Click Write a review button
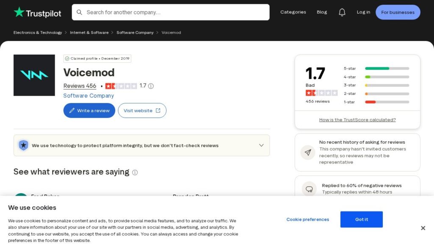The image size is (434, 244). (x=89, y=111)
